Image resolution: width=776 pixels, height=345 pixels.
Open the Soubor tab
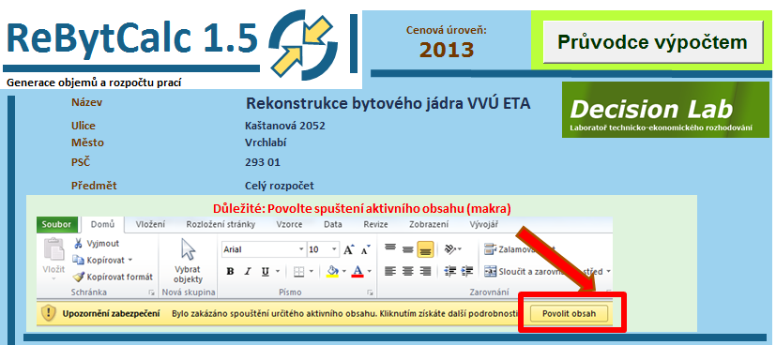click(57, 224)
